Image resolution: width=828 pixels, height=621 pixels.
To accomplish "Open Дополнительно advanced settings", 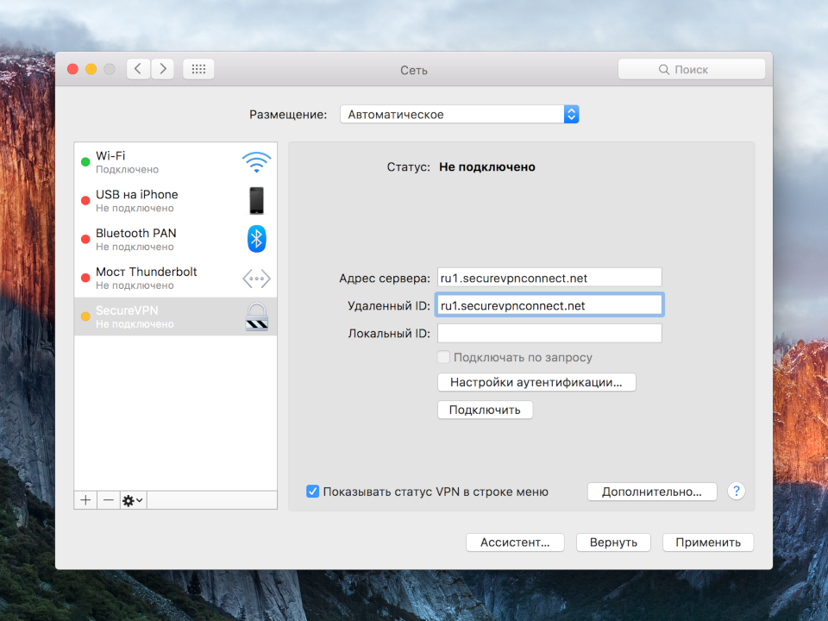I will click(x=652, y=492).
